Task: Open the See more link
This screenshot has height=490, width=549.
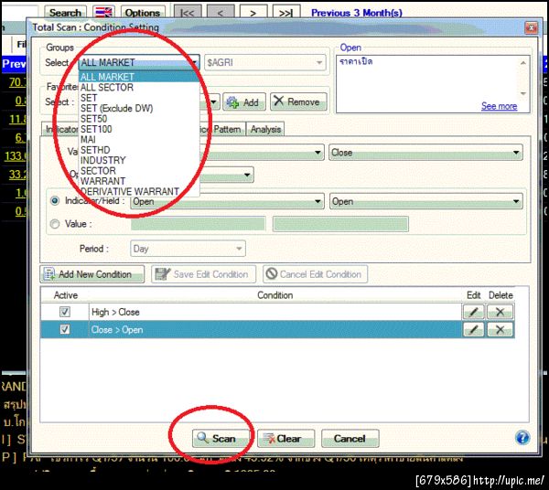Action: (499, 106)
